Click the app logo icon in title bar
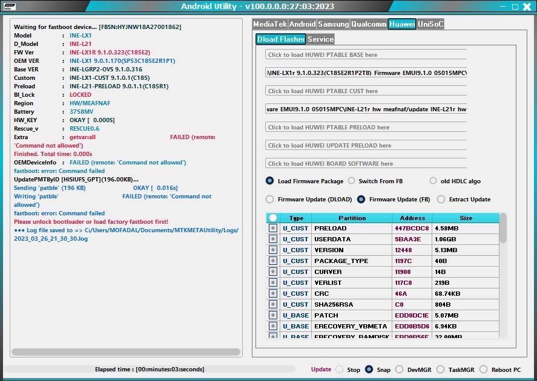This screenshot has width=537, height=381. 9,6
